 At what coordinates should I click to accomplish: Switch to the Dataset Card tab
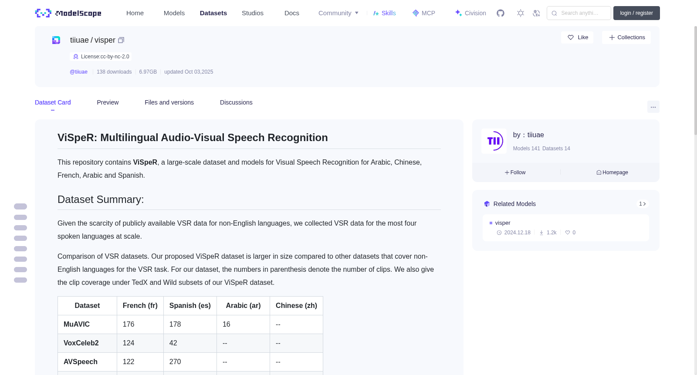53,102
